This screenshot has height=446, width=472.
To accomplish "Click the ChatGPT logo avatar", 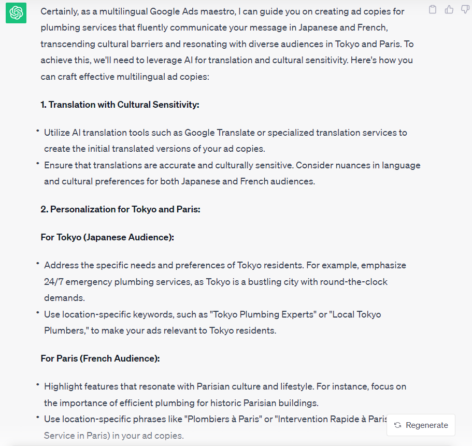I will (x=16, y=12).
